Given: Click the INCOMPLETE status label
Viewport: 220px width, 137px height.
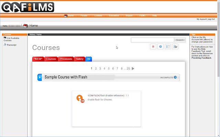Looking at the screenshot, I should (x=167, y=77).
